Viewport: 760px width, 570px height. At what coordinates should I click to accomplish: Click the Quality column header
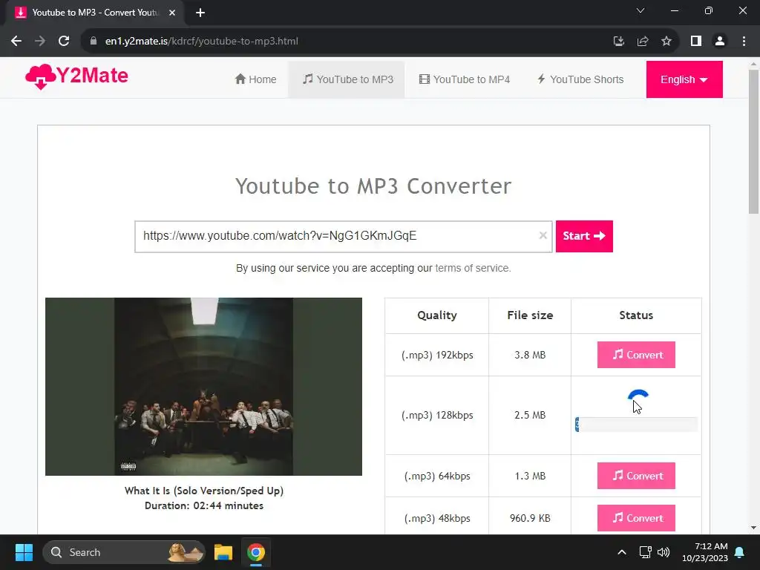pos(437,315)
